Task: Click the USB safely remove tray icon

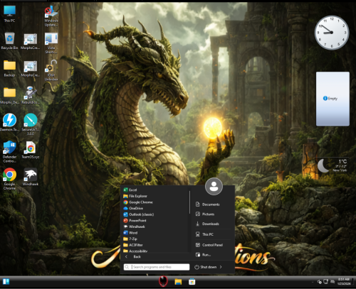Action: [x=320, y=282]
